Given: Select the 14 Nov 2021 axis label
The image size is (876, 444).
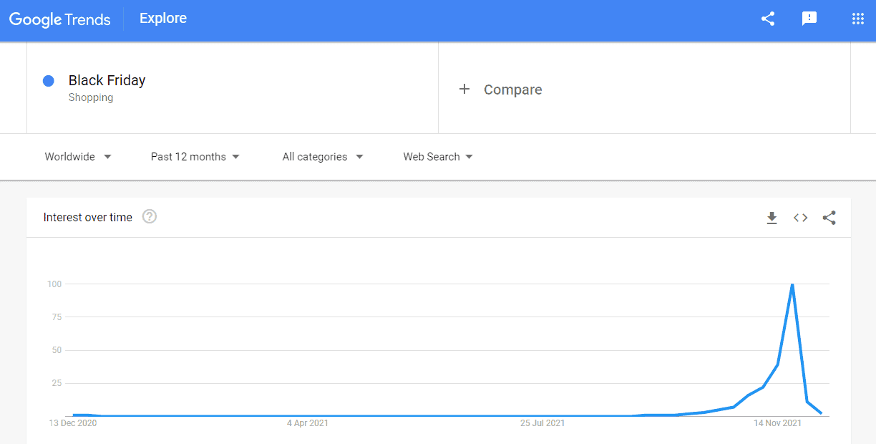Looking at the screenshot, I should coord(778,423).
